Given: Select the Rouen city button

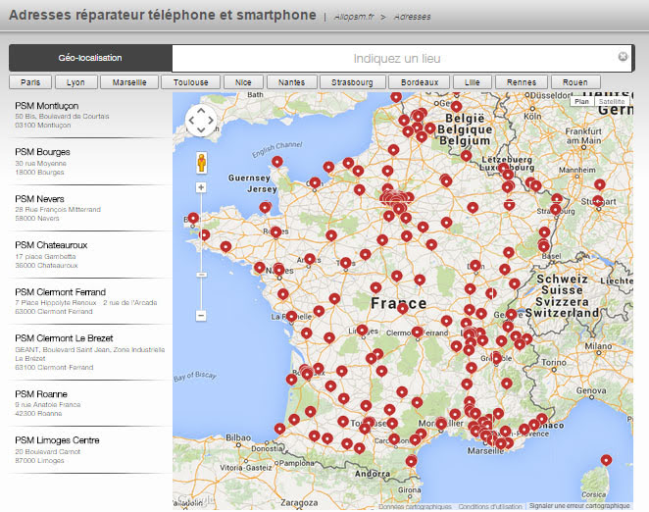Looking at the screenshot, I should [575, 82].
